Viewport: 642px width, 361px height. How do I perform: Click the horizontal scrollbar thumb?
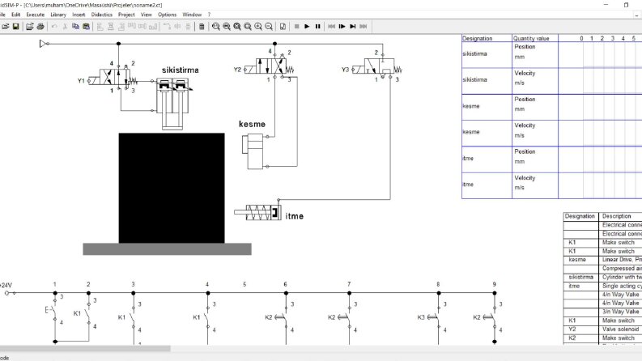[x=85, y=349]
